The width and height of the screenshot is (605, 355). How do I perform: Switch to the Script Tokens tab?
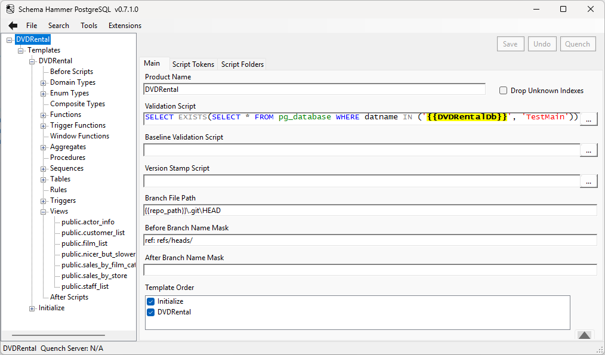tap(193, 64)
